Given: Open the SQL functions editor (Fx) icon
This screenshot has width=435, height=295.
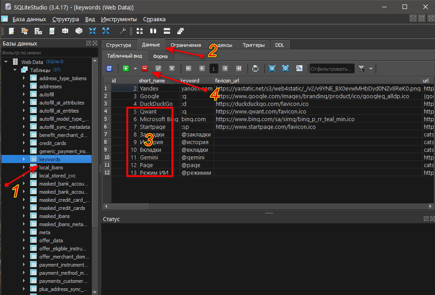Looking at the screenshot, I should (38, 31).
